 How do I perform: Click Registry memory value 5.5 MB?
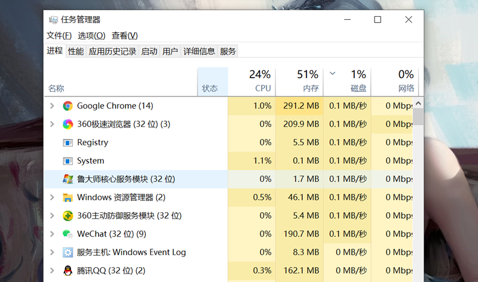[x=306, y=142]
